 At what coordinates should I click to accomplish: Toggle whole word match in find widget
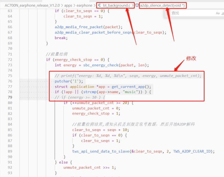(x=223, y=13)
